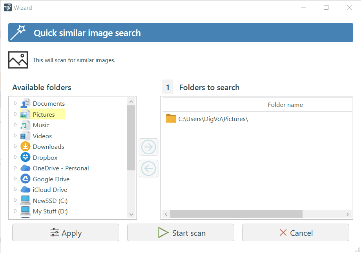The width and height of the screenshot is (361, 253).
Task: Click the Apply button
Action: pyautogui.click(x=66, y=233)
